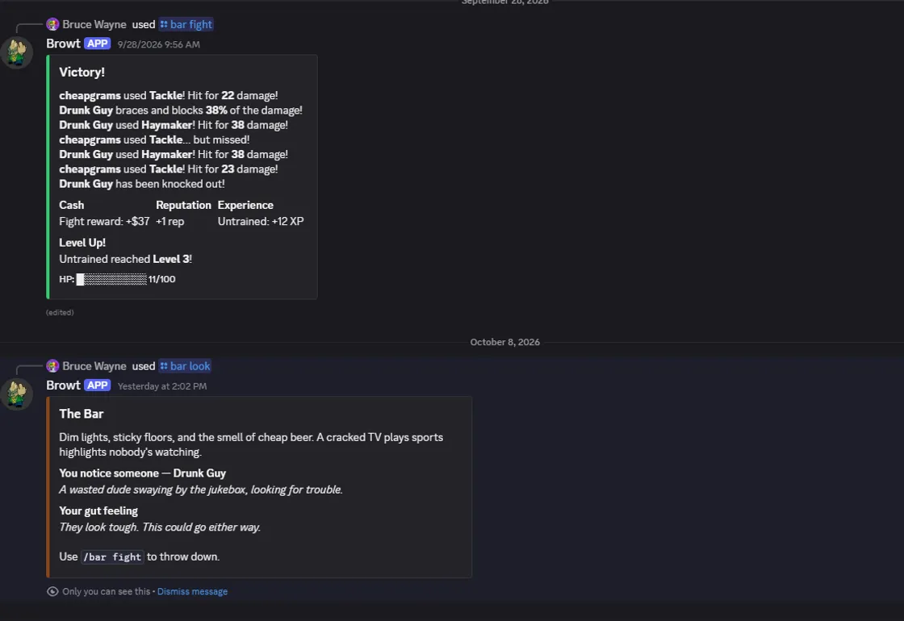This screenshot has width=904, height=621.
Task: Click the HP progress bar showing 11/100
Action: point(111,279)
